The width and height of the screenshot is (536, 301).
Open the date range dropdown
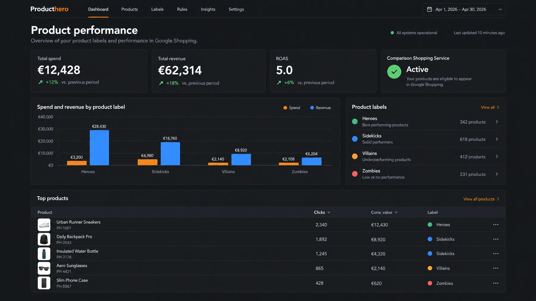[464, 9]
